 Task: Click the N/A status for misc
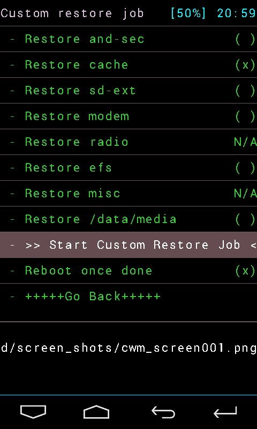pyautogui.click(x=245, y=194)
